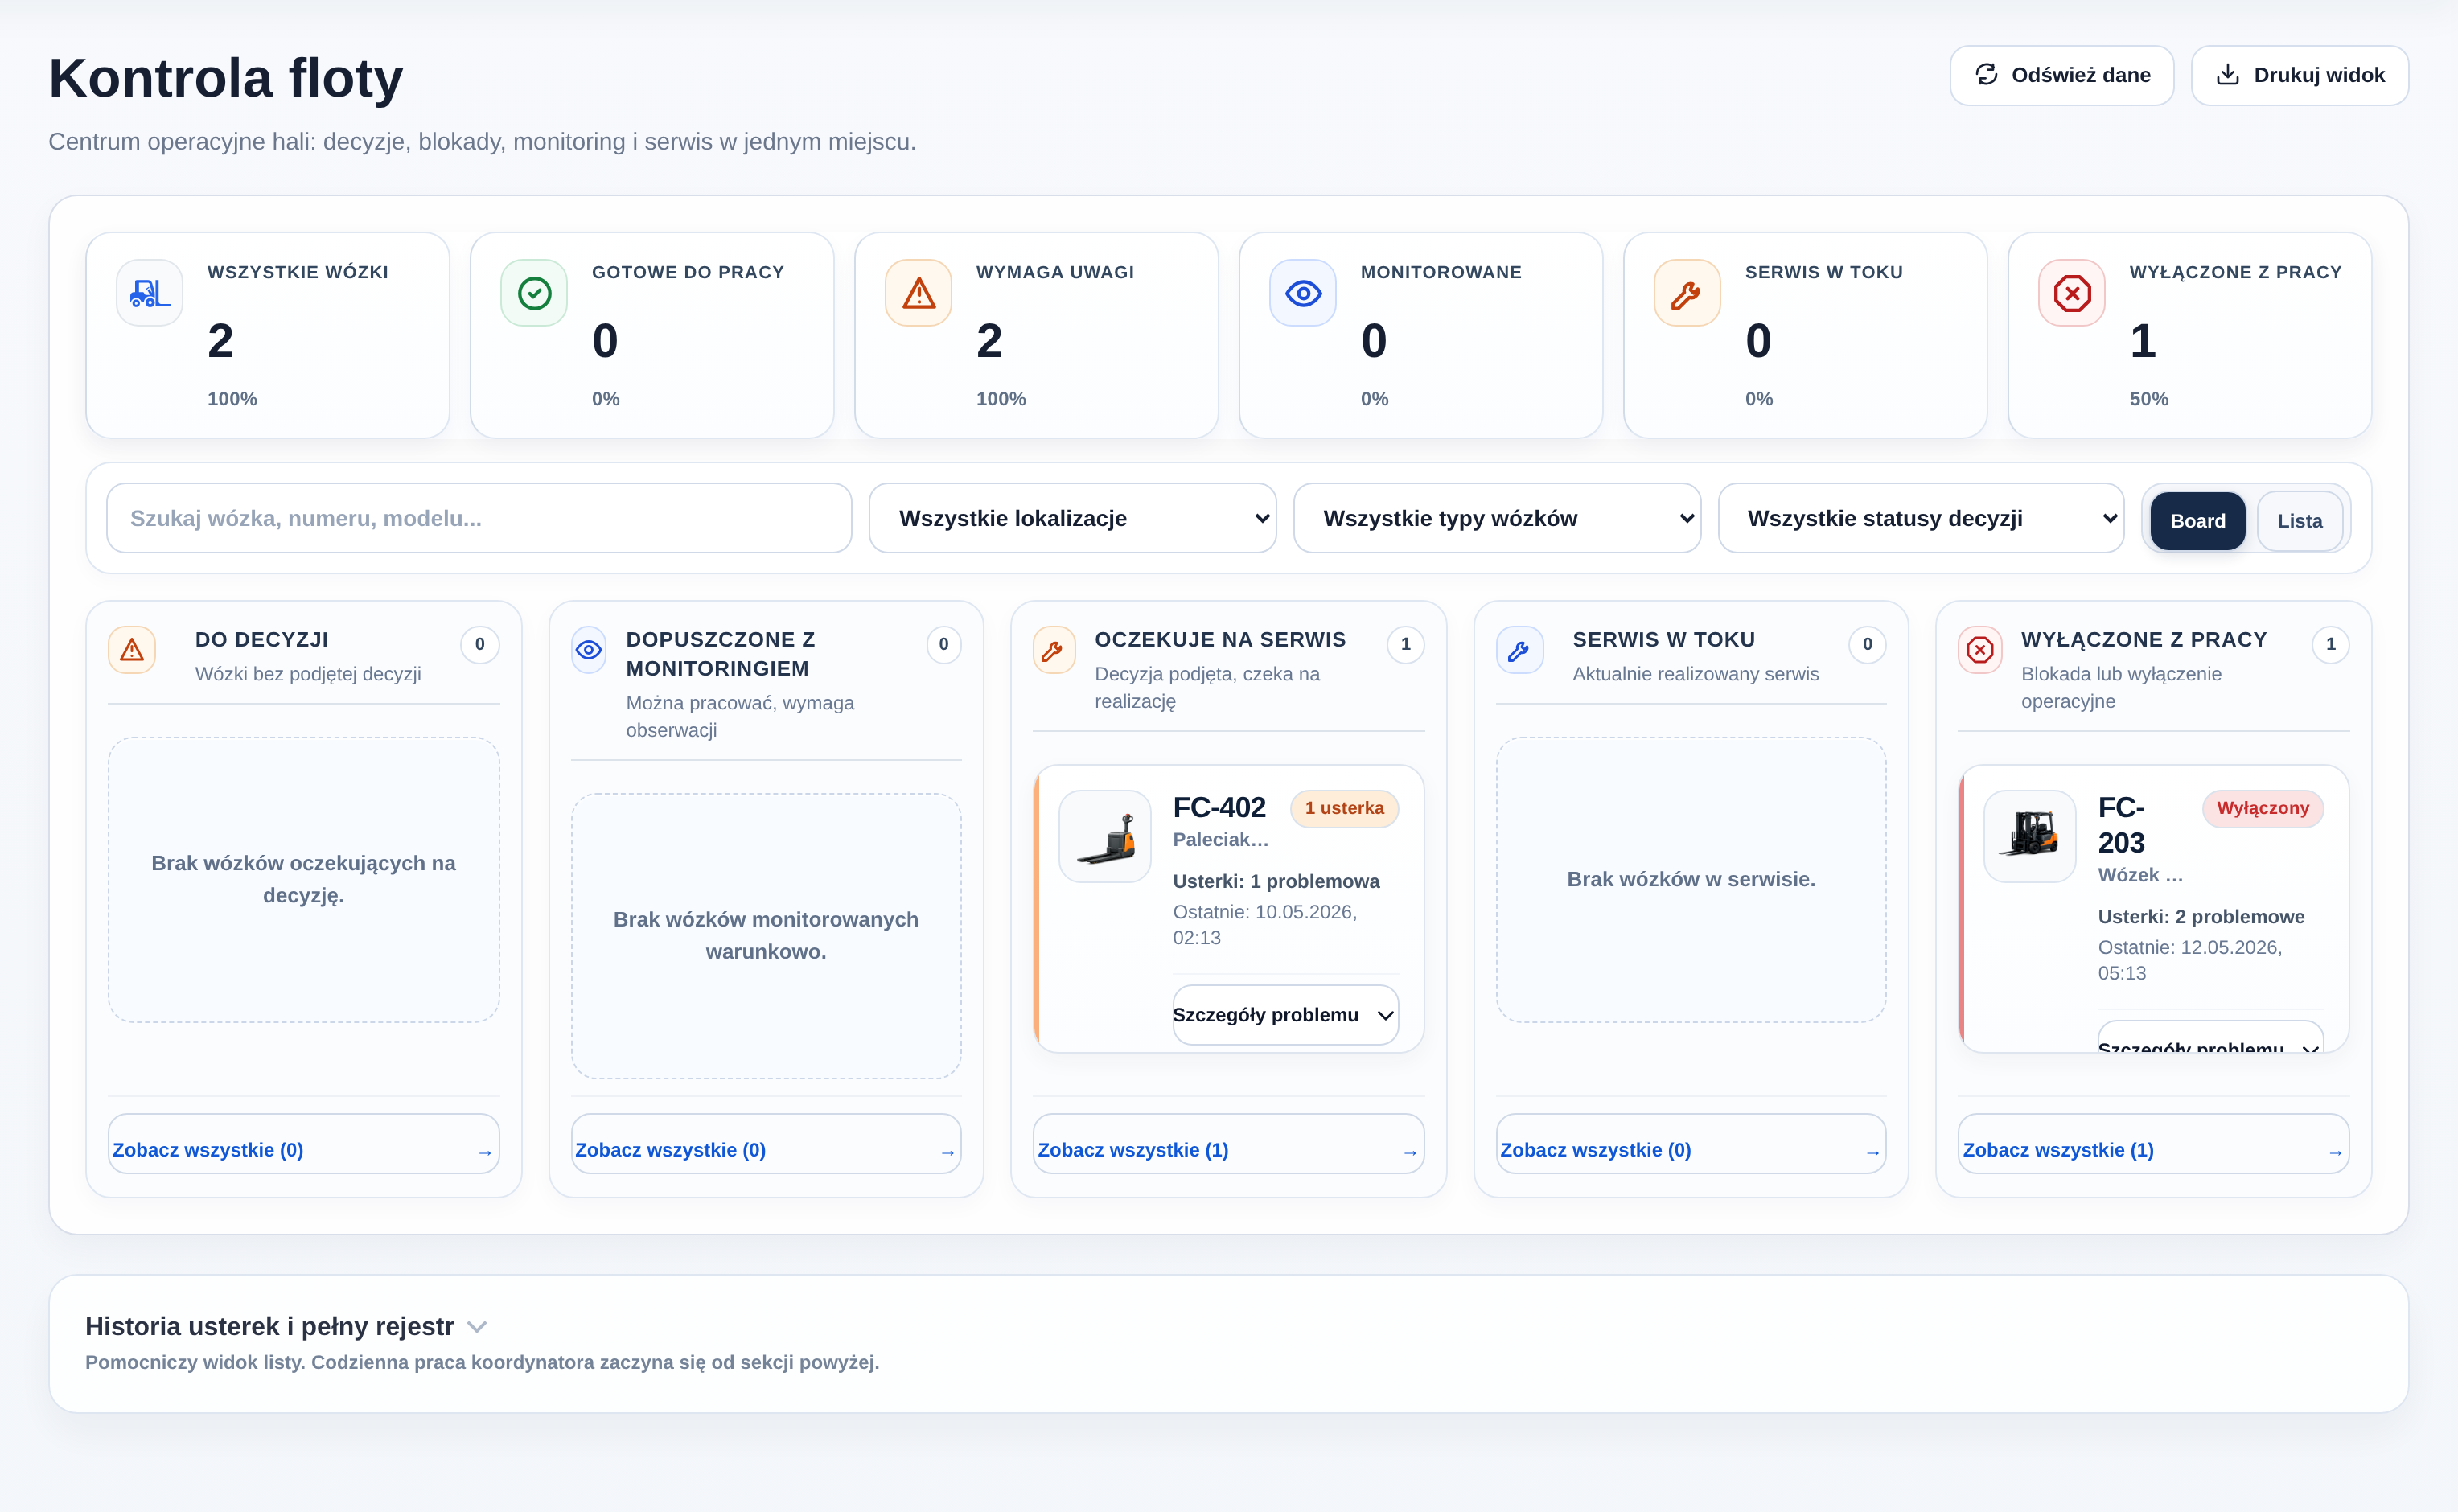Click the Wyłączony badge on FC-203
2458x1512 pixels.
pyautogui.click(x=2262, y=808)
